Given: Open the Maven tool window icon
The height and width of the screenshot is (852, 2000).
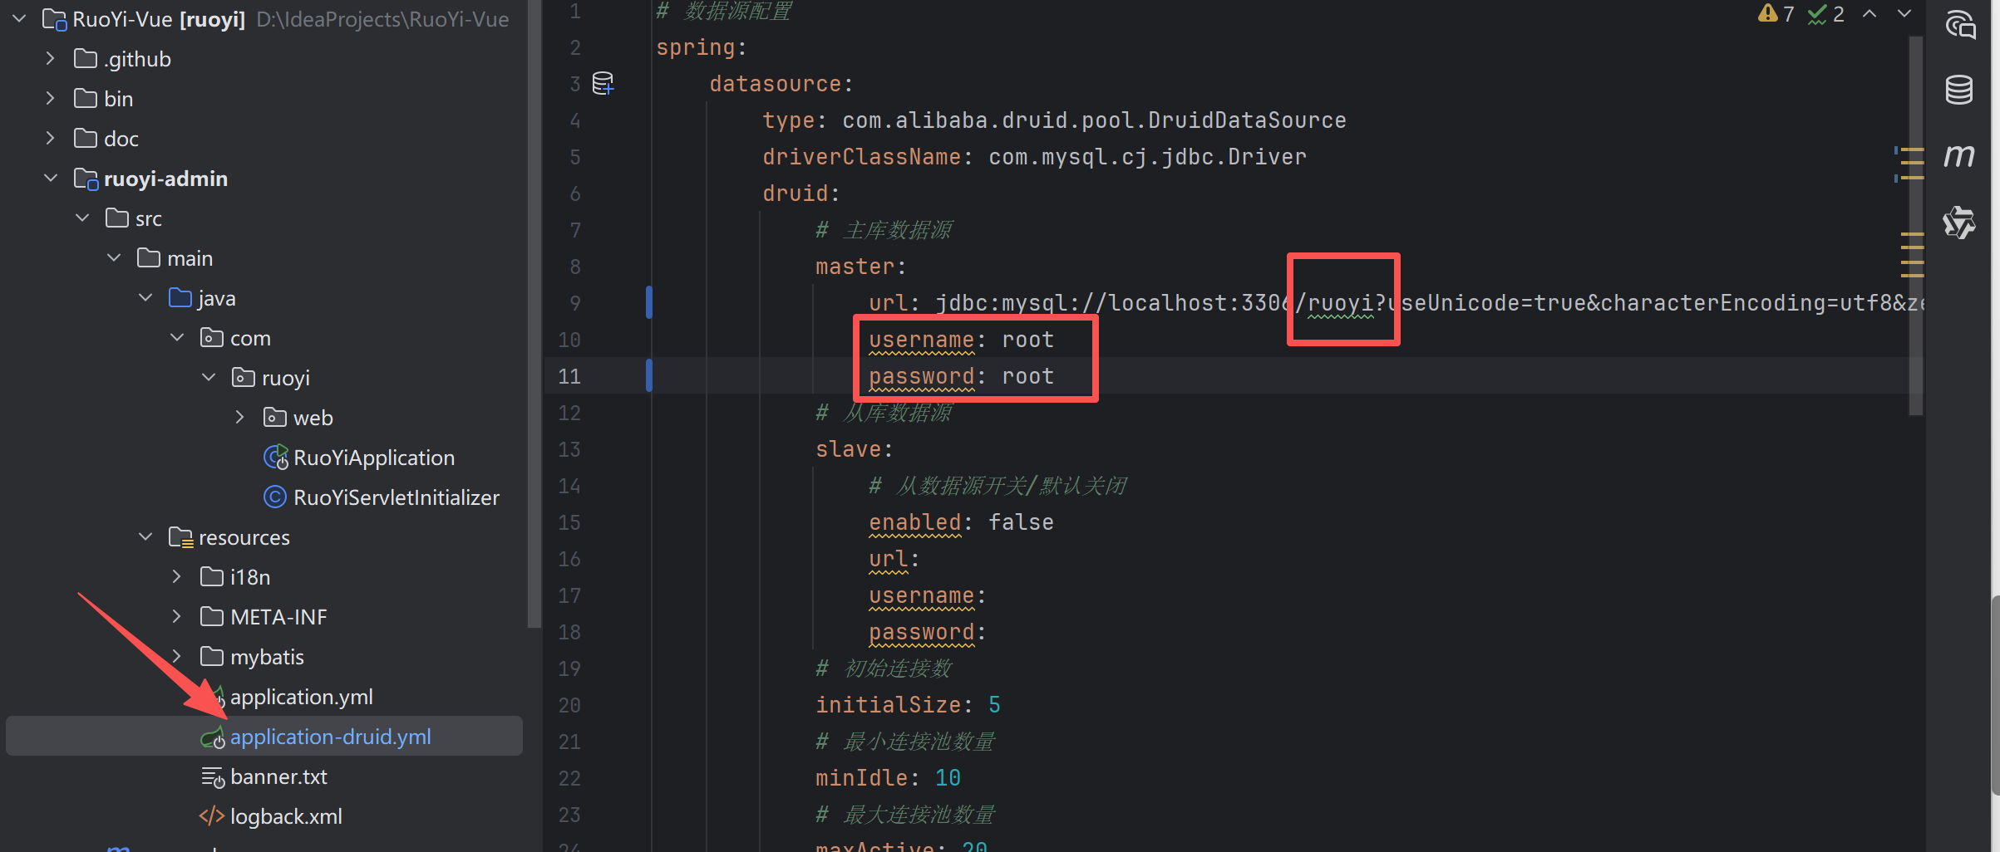Looking at the screenshot, I should pyautogui.click(x=1959, y=155).
